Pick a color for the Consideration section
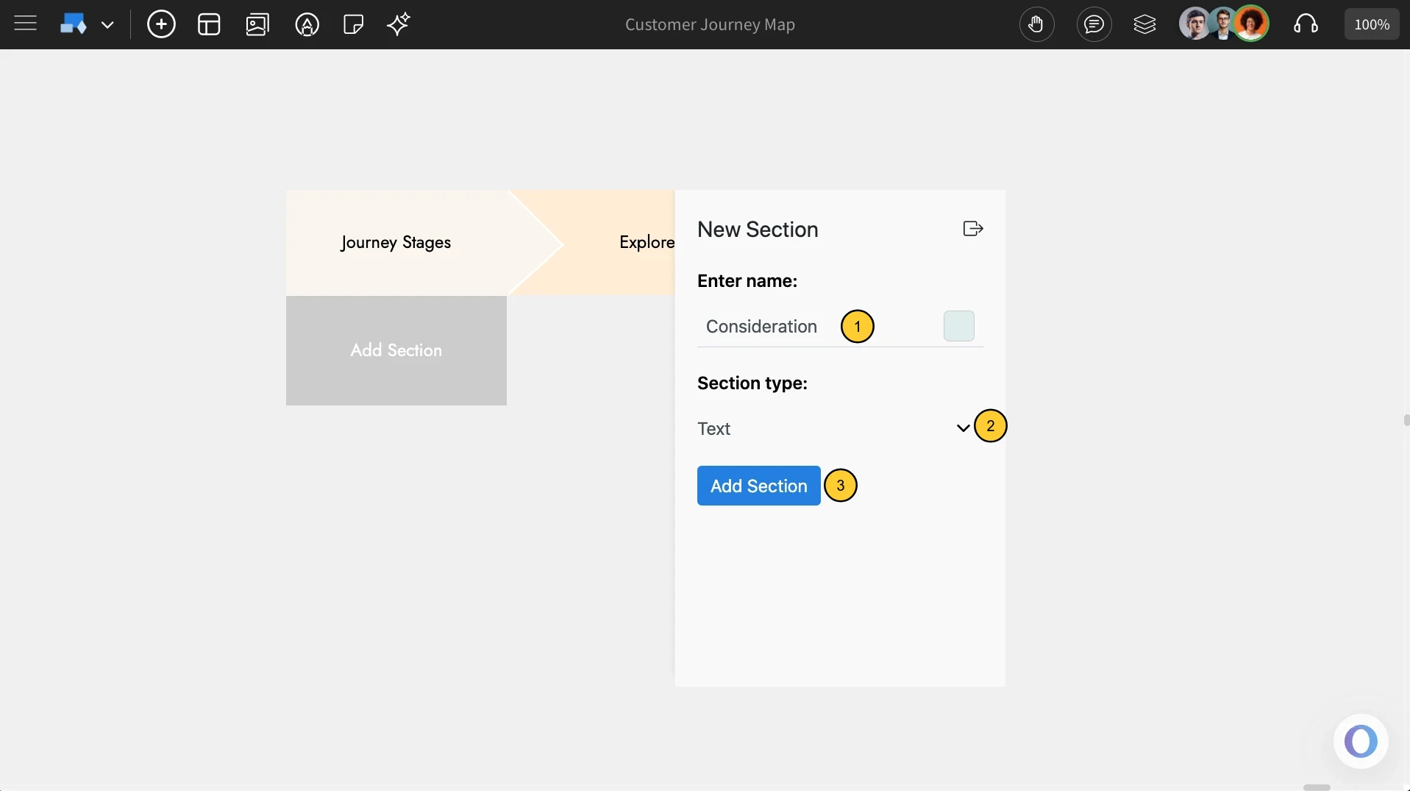Screen dimensions: 1410x791 (x=958, y=326)
